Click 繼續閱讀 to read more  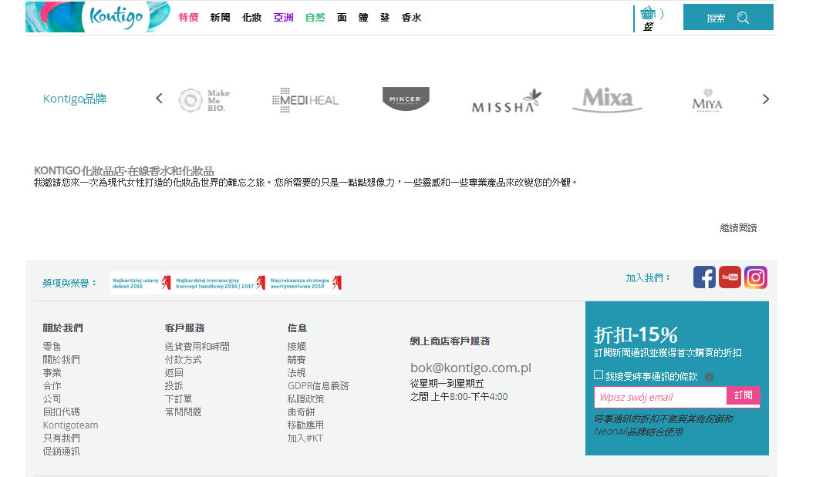738,228
